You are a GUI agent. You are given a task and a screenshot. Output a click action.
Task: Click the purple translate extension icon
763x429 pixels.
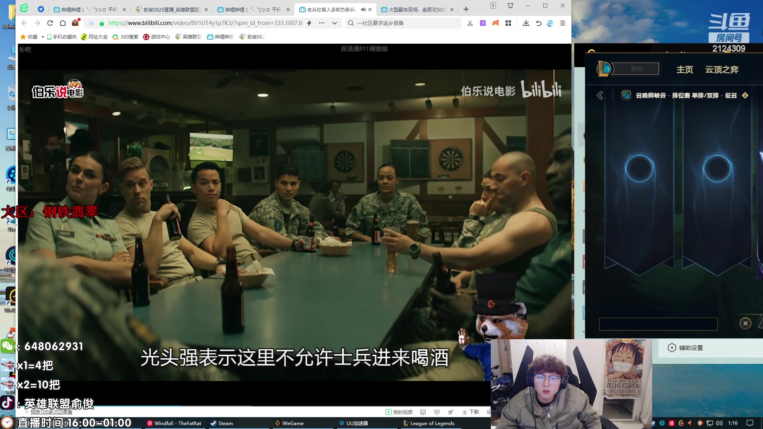(x=483, y=23)
